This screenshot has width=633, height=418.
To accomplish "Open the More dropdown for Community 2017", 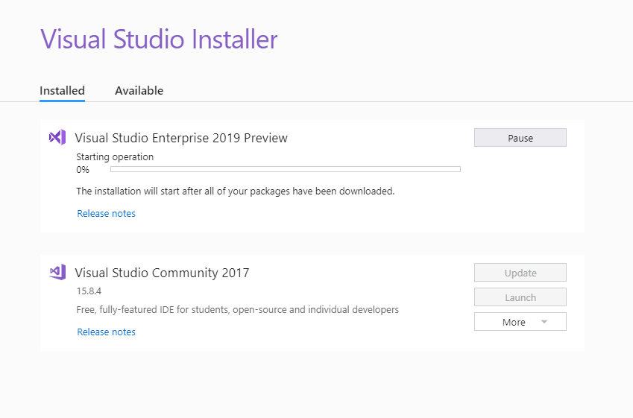I will (520, 322).
